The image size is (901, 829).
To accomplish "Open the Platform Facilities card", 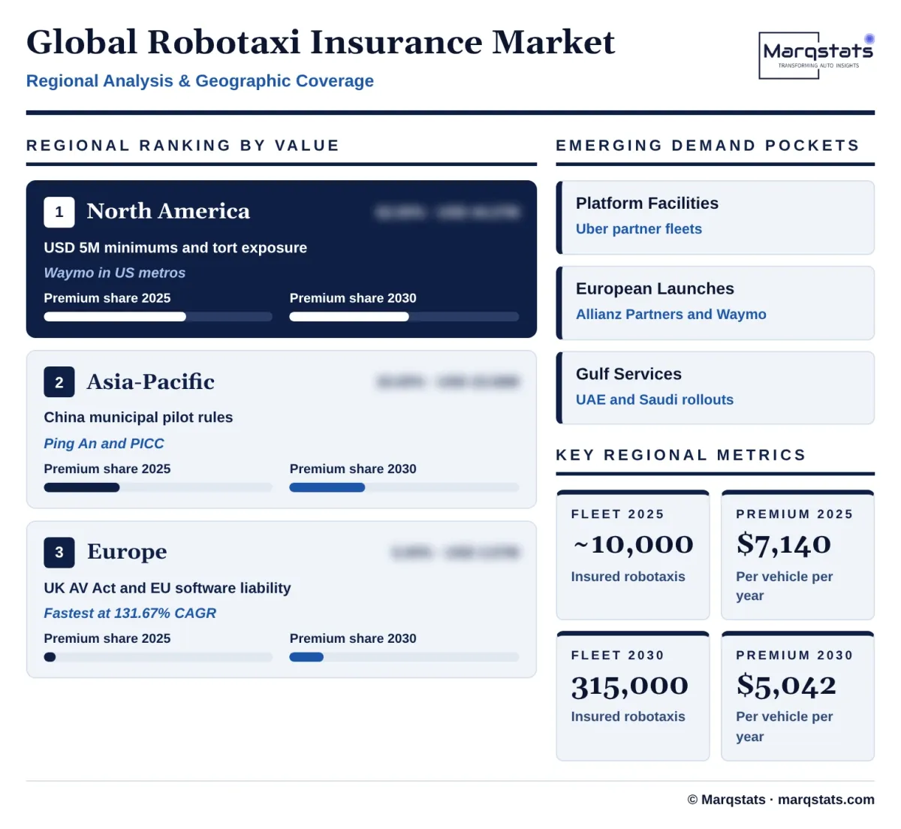I will tap(716, 218).
